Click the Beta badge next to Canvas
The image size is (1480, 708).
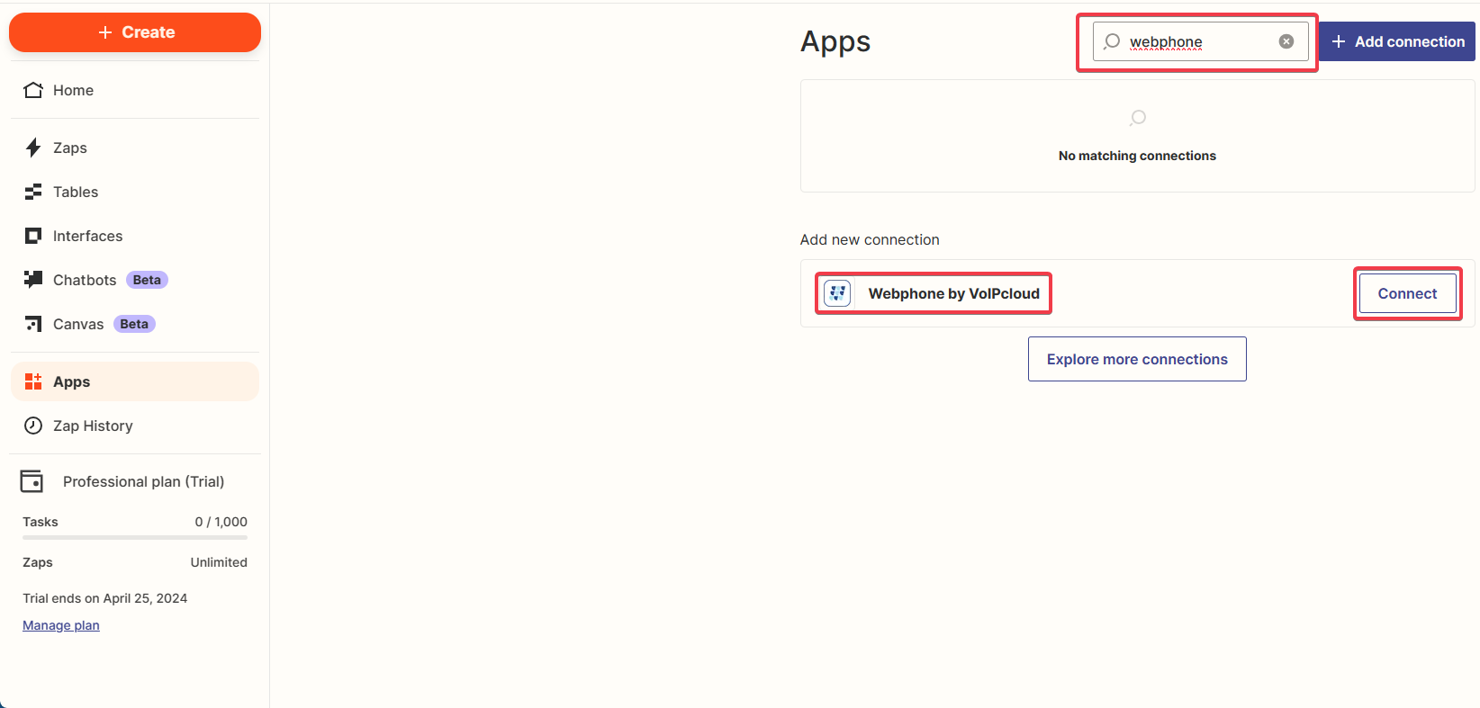pyautogui.click(x=134, y=324)
